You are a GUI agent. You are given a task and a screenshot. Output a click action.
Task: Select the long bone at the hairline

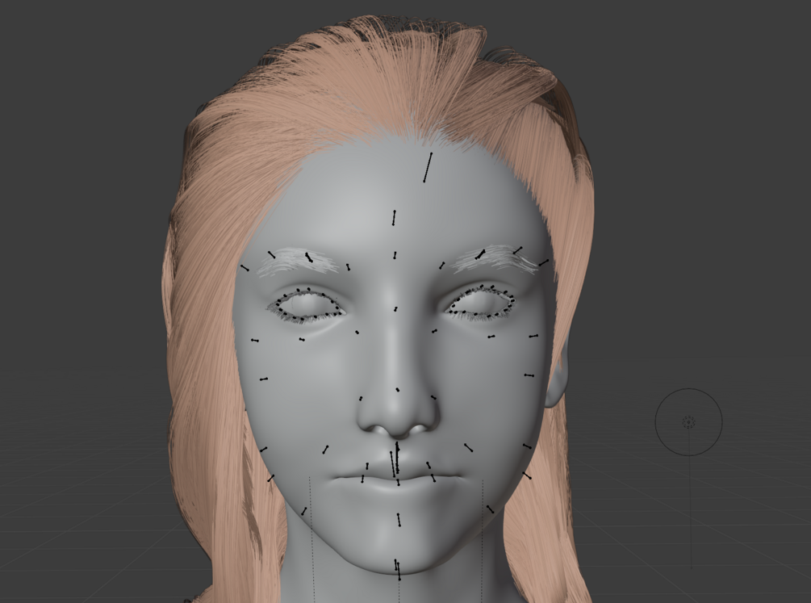coord(428,167)
